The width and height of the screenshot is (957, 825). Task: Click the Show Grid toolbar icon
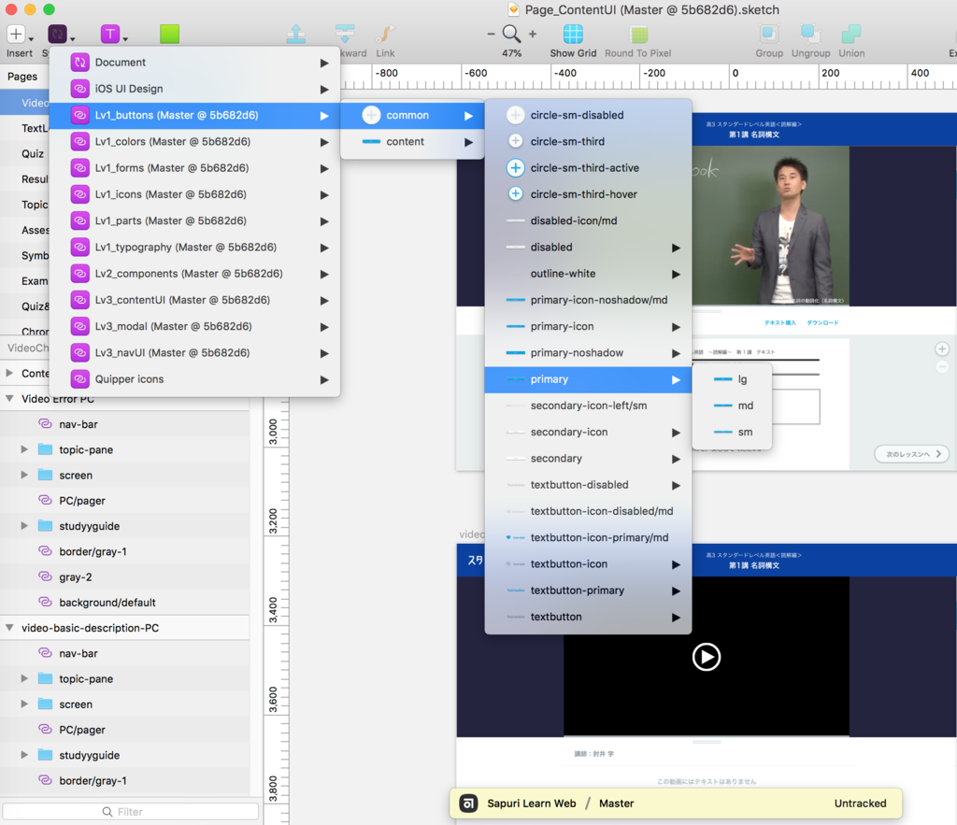point(573,35)
